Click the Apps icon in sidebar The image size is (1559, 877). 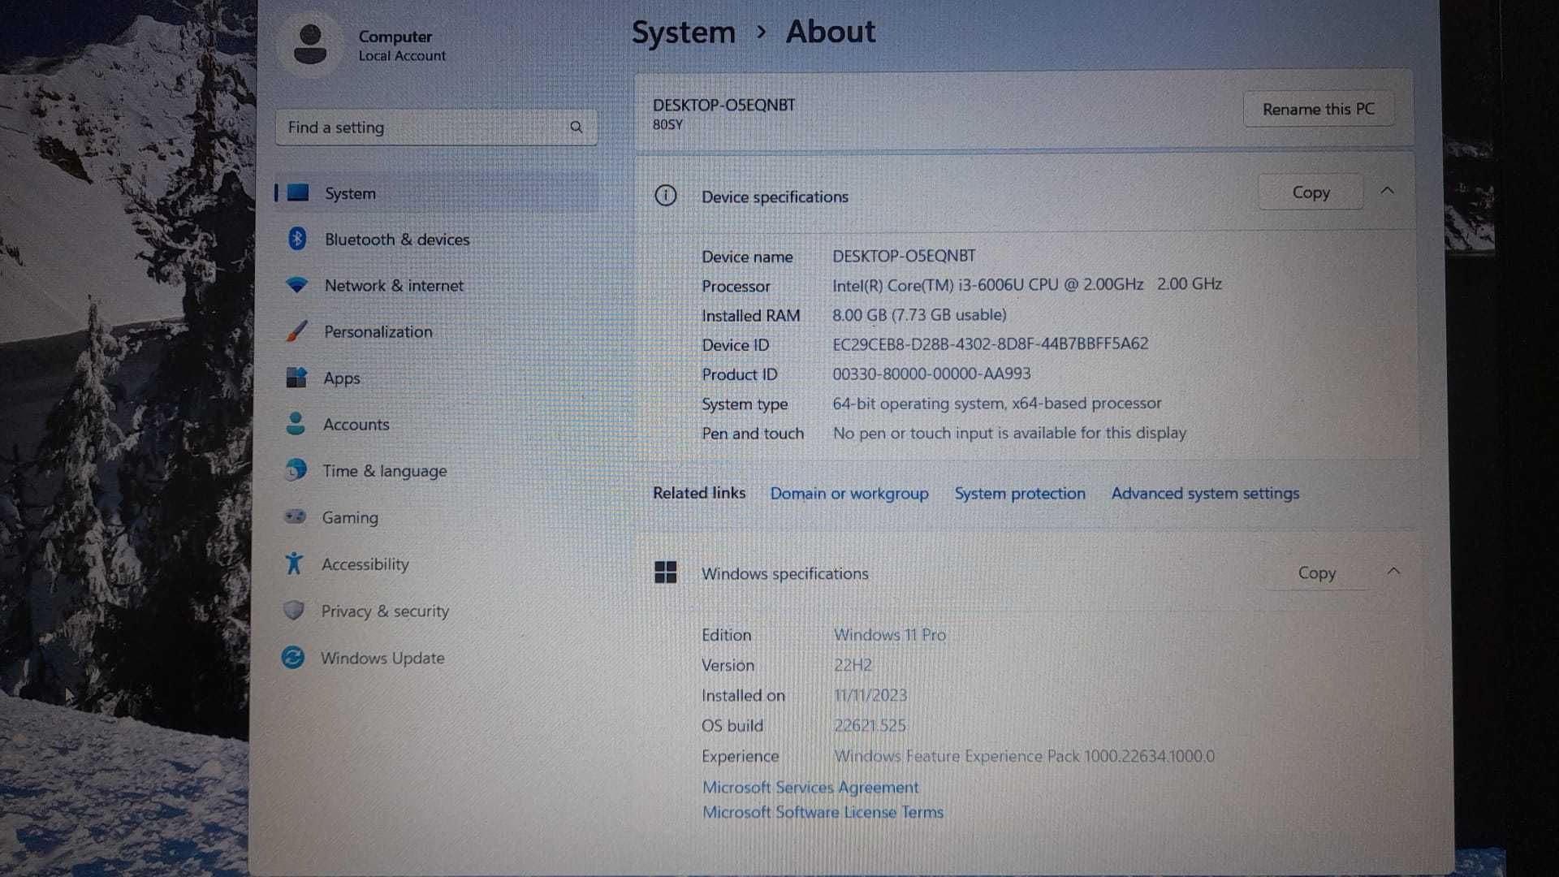(296, 377)
